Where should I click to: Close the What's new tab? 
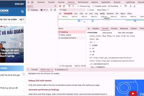[x=52, y=70]
